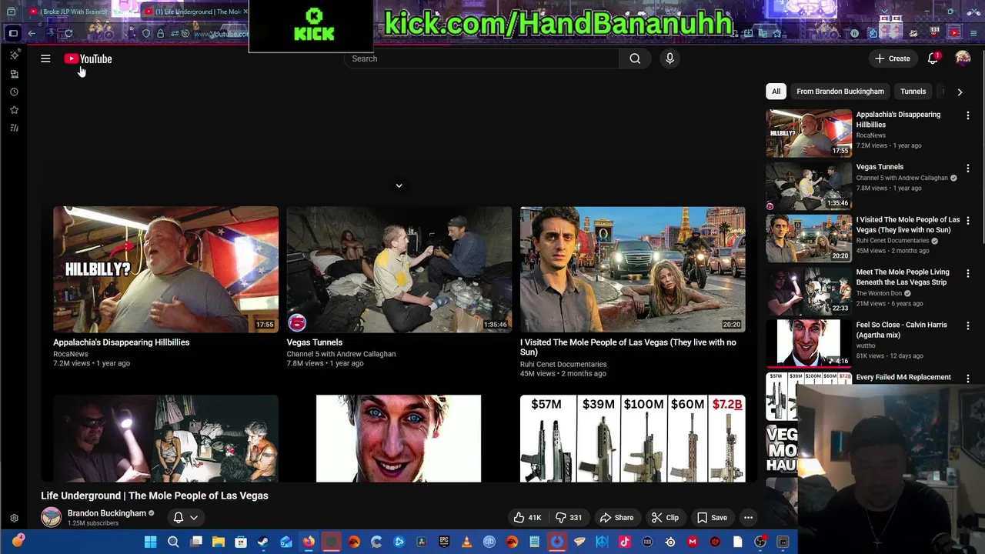This screenshot has width=985, height=554.
Task: Click the address bar padlock icon
Action: point(160,33)
